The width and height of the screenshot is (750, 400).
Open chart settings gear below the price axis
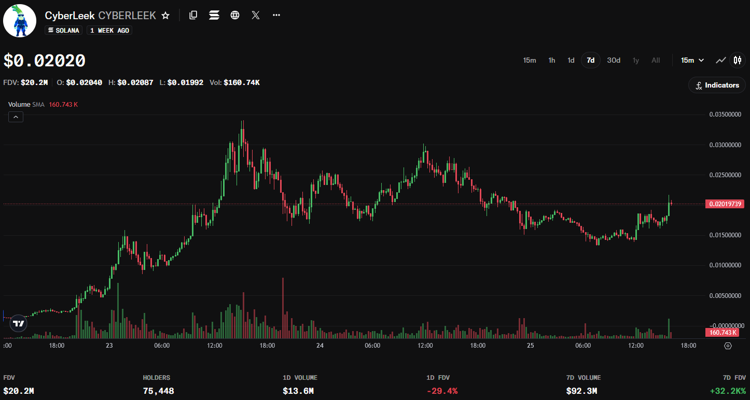pos(728,346)
